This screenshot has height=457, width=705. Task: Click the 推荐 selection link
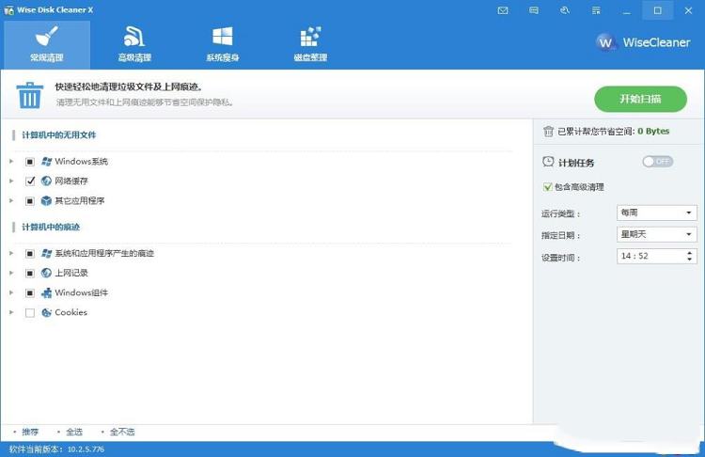click(x=30, y=432)
